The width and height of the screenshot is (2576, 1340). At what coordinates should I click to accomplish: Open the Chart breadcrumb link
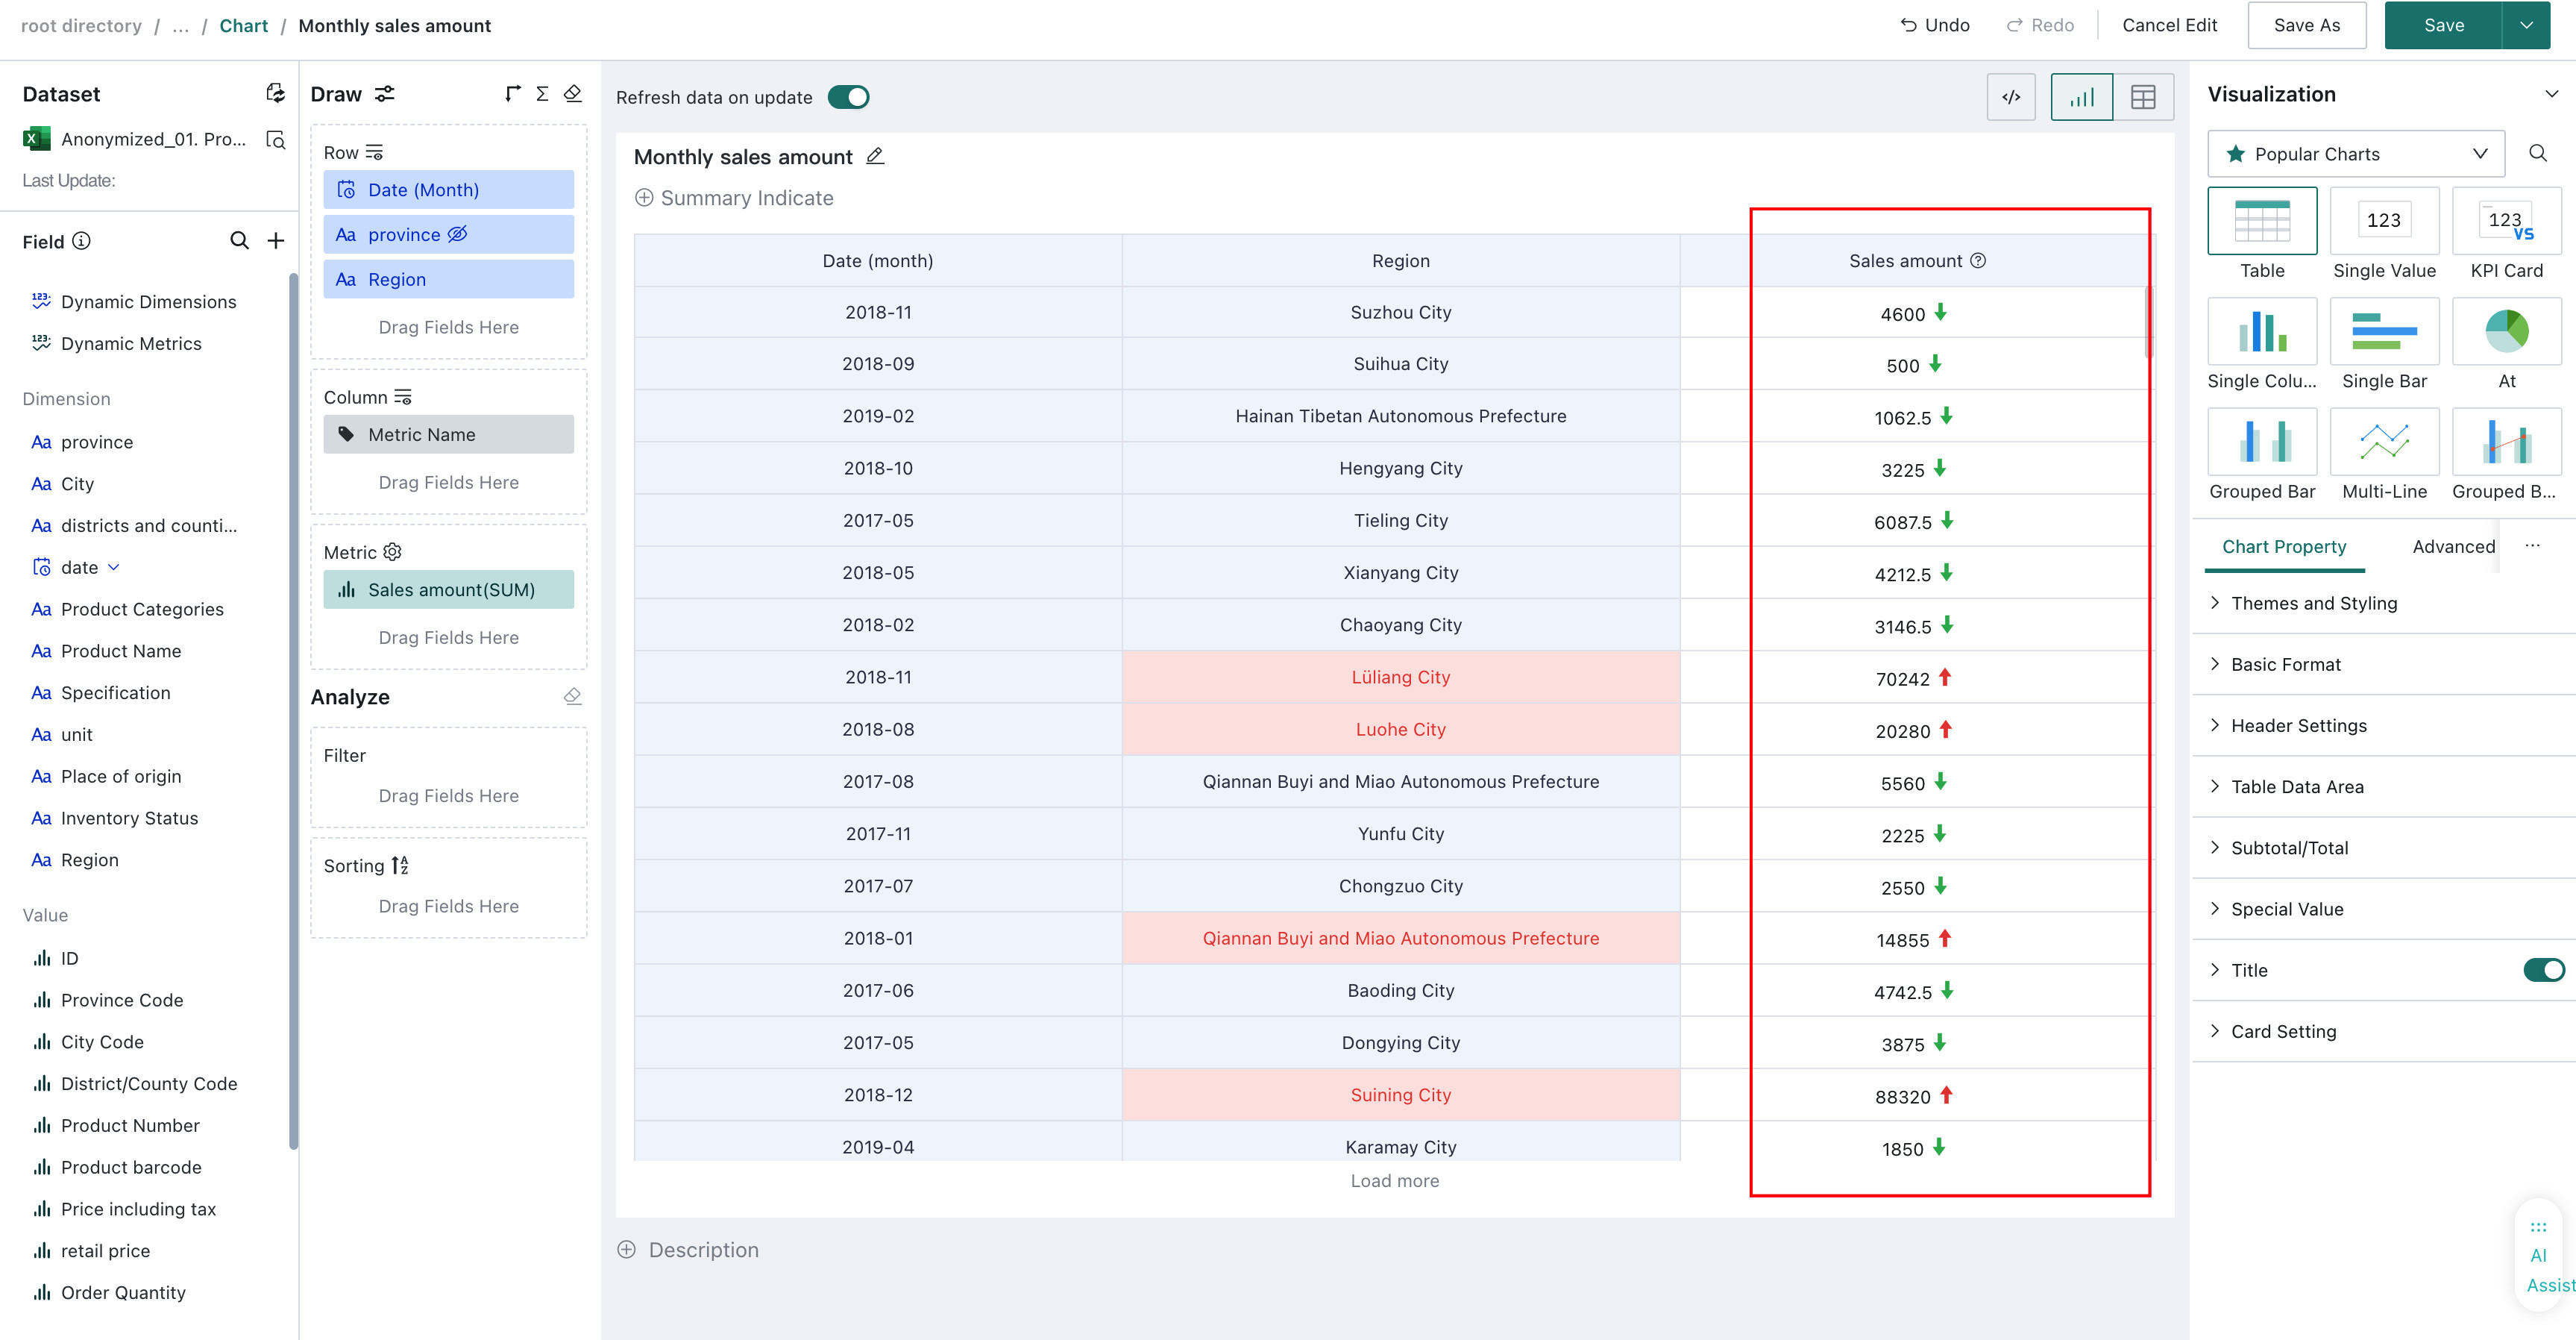(243, 25)
